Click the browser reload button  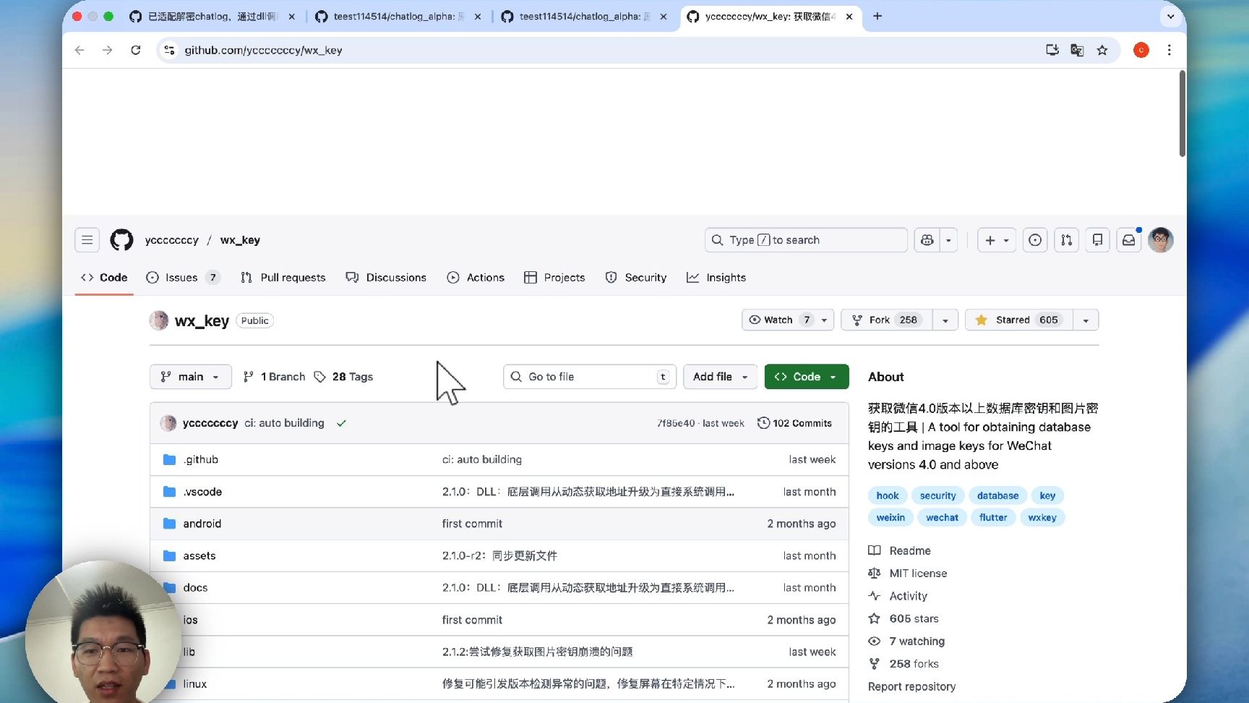point(135,50)
